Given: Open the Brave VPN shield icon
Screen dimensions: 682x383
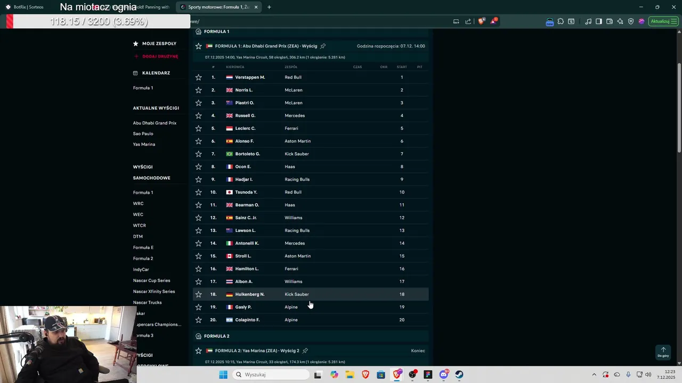Looking at the screenshot, I should (631, 21).
